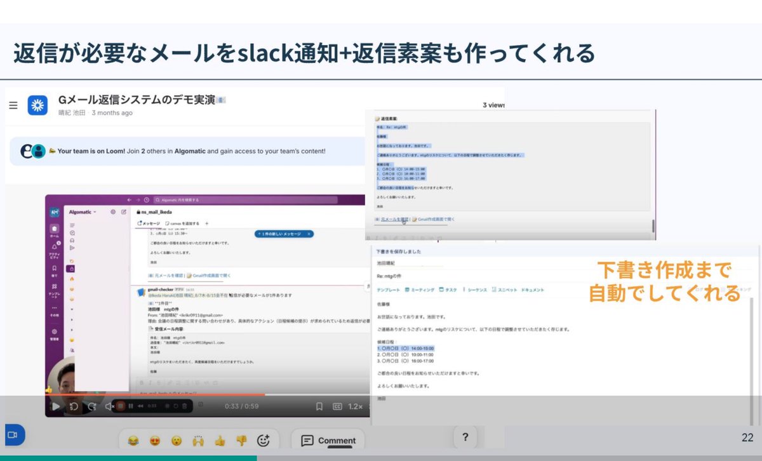The width and height of the screenshot is (762, 461).
Task: Open the シーケンス draft tool
Action: tap(474, 290)
